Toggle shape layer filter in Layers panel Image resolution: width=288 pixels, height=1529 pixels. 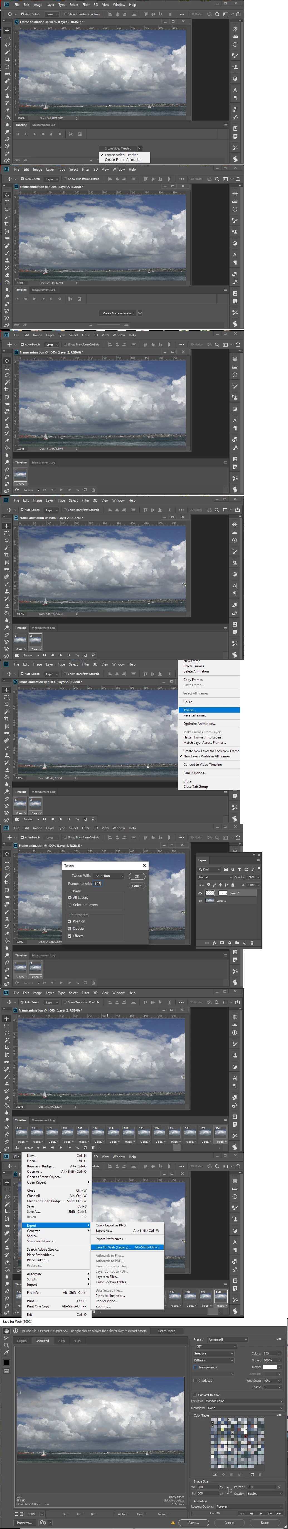click(247, 870)
